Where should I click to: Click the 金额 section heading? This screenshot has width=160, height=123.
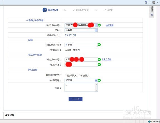(x=30, y=40)
